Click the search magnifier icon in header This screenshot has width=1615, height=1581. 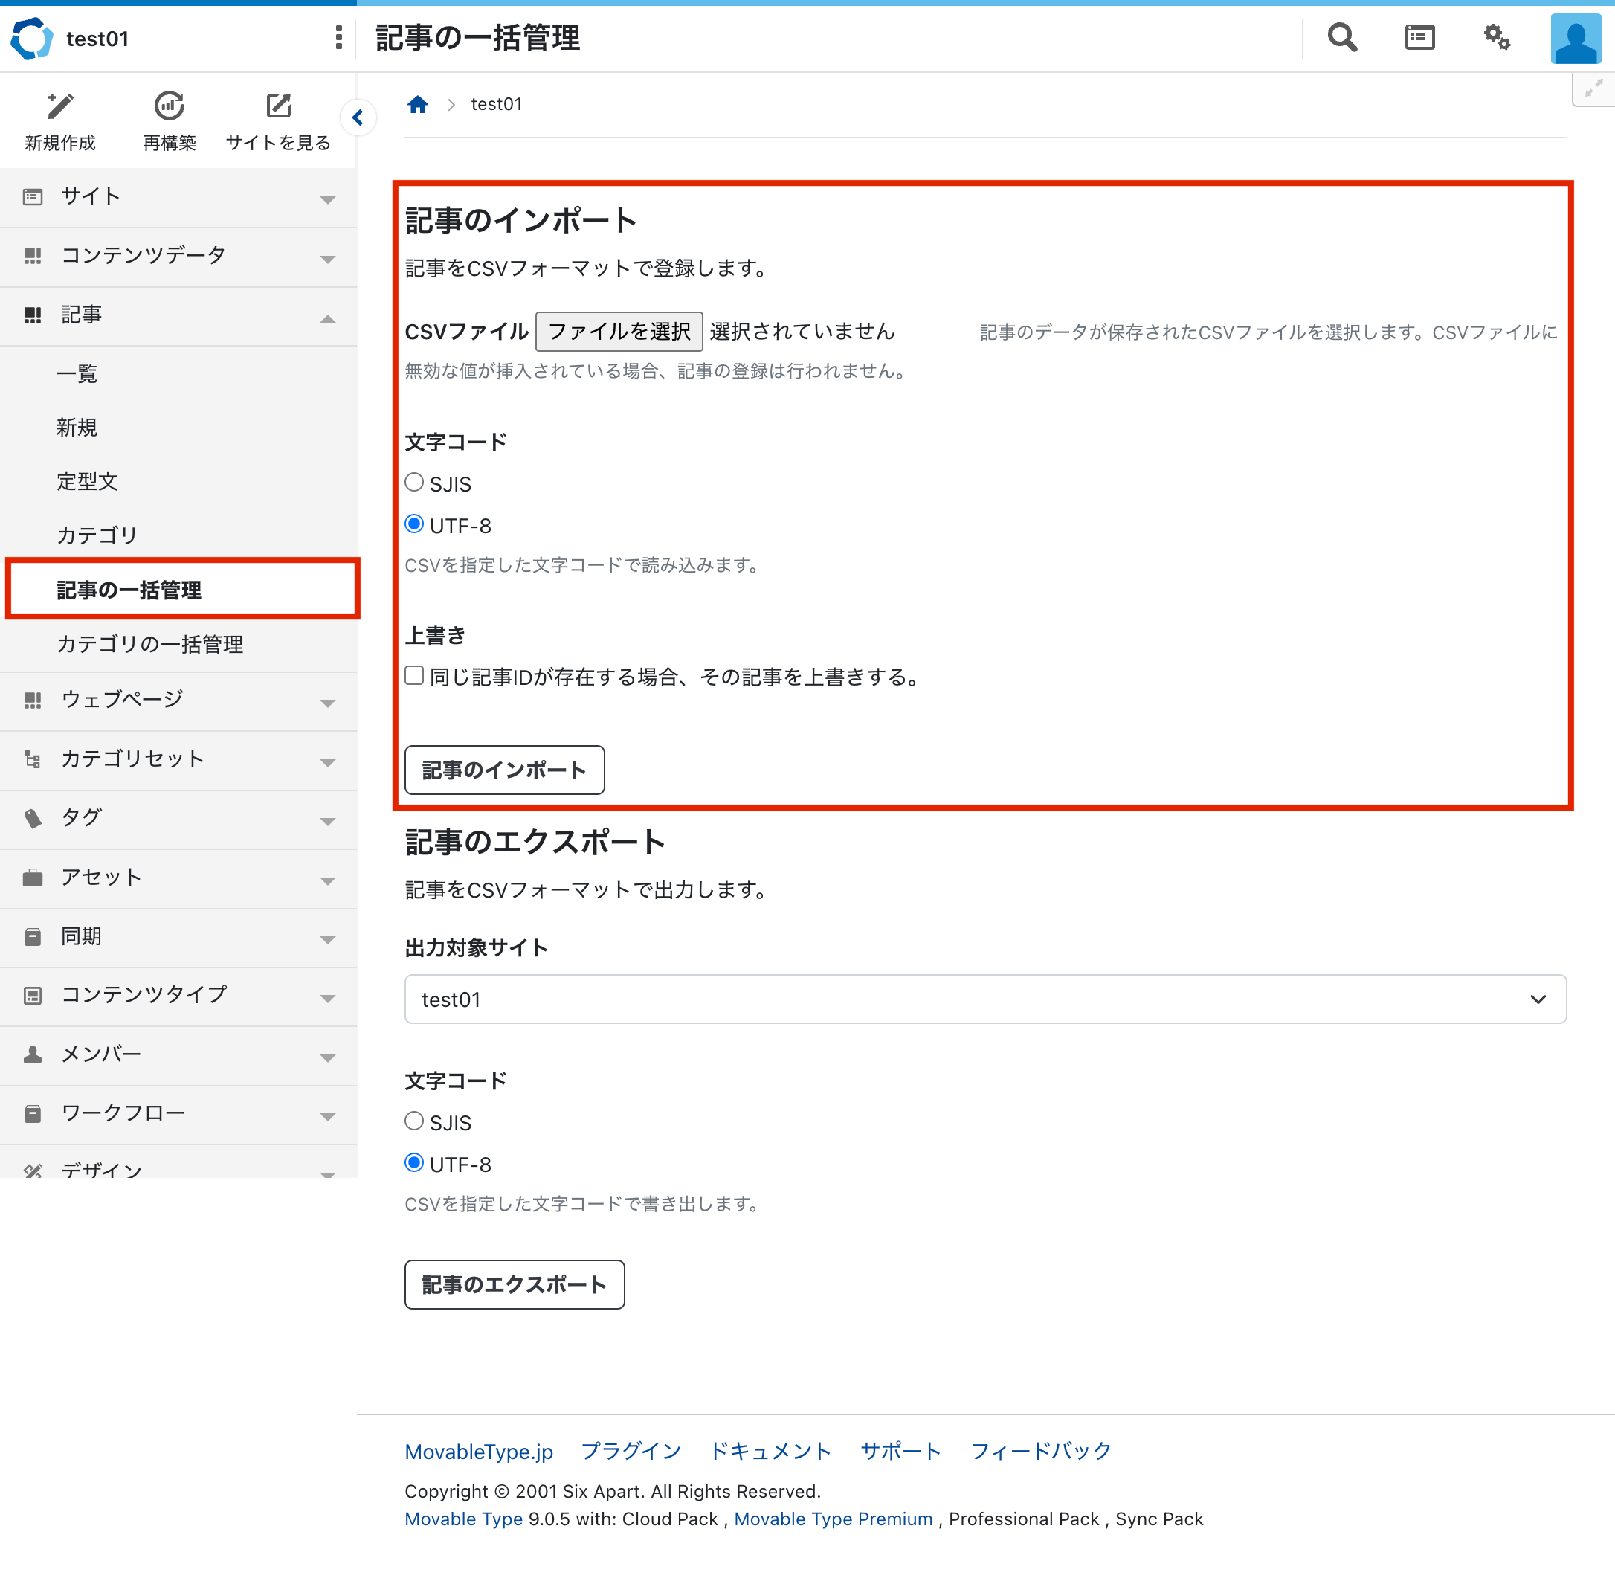point(1342,37)
